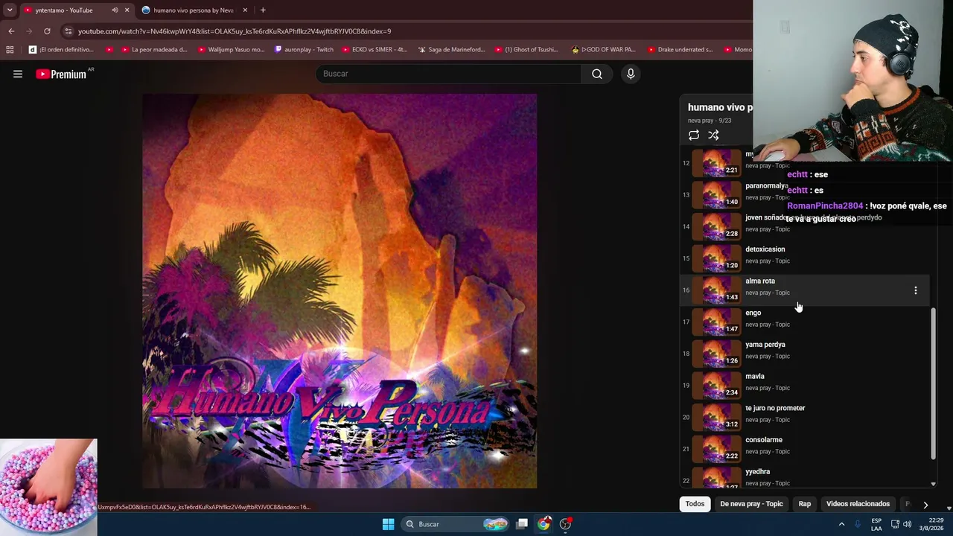953x536 pixels.
Task: Click tray microphone indicator
Action: (x=859, y=524)
